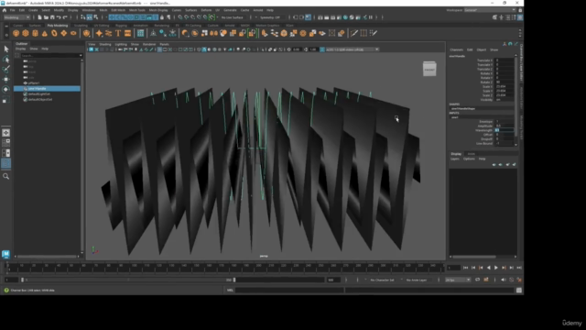Click the Undo icon in status line
The image size is (586, 330).
click(59, 17)
